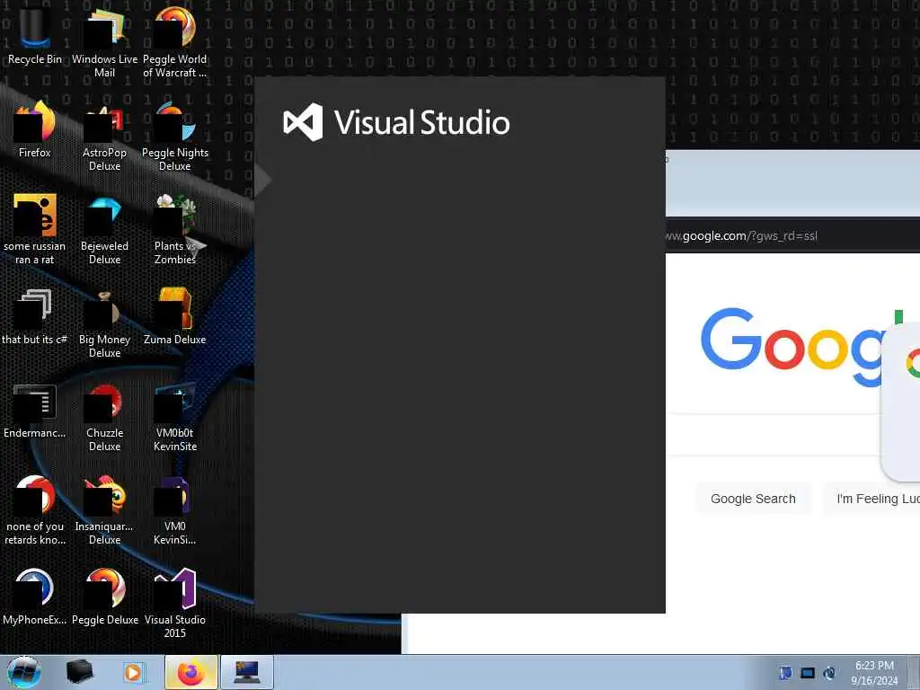
Task: Open the clock showing 6:23 PM
Action: pos(874,673)
